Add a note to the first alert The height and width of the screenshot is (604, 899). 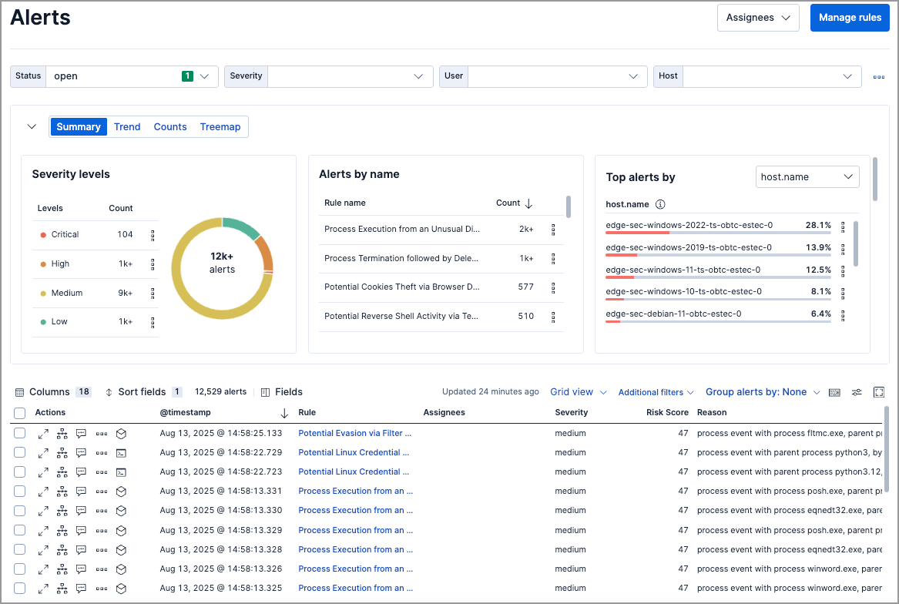(81, 433)
